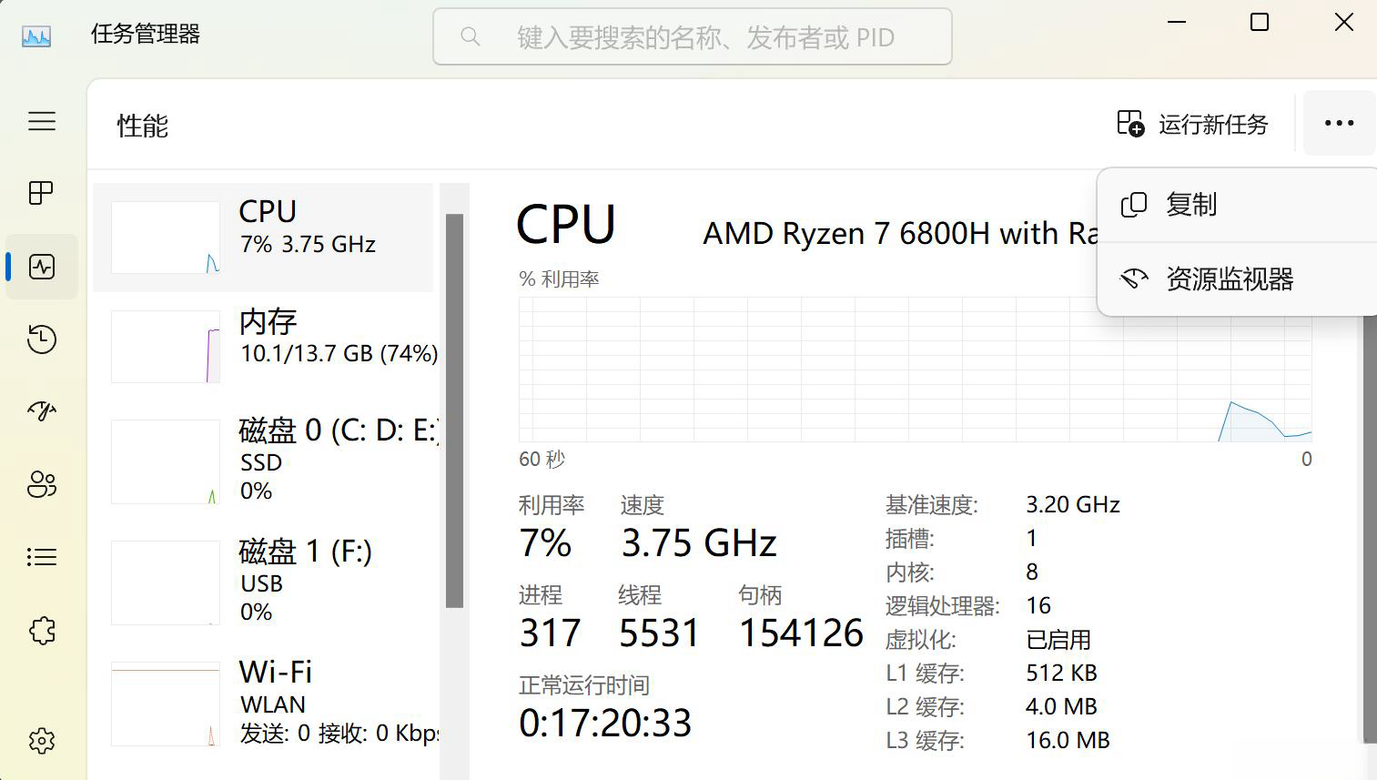The width and height of the screenshot is (1377, 780).
Task: Launch 资源监视器 from the menu
Action: 1229,279
